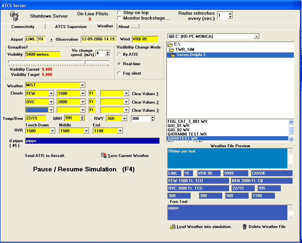Select the GIOVANNI TEST.WX file
302x243 pixels.
pyautogui.click(x=227, y=134)
